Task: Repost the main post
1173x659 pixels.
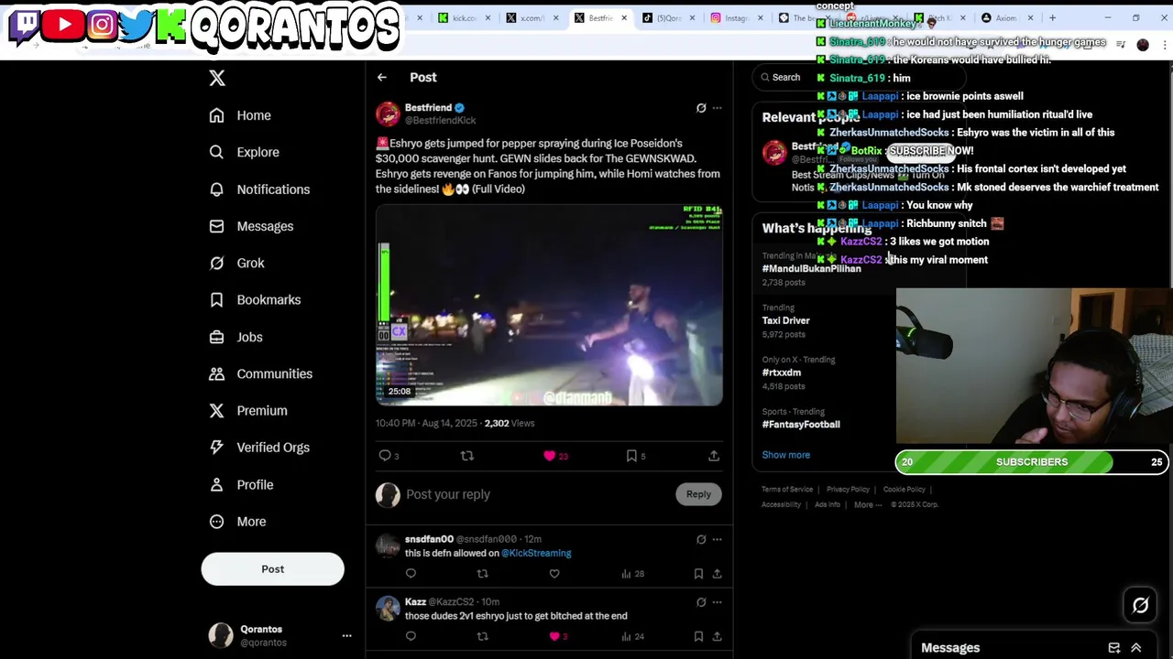Action: coord(467,456)
